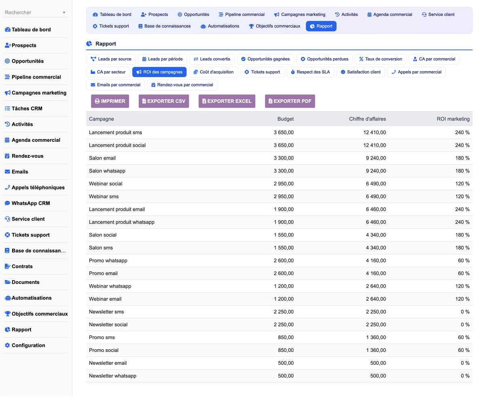Click the Newsletter whatsapp row
This screenshot has width=485, height=403.
pyautogui.click(x=279, y=376)
